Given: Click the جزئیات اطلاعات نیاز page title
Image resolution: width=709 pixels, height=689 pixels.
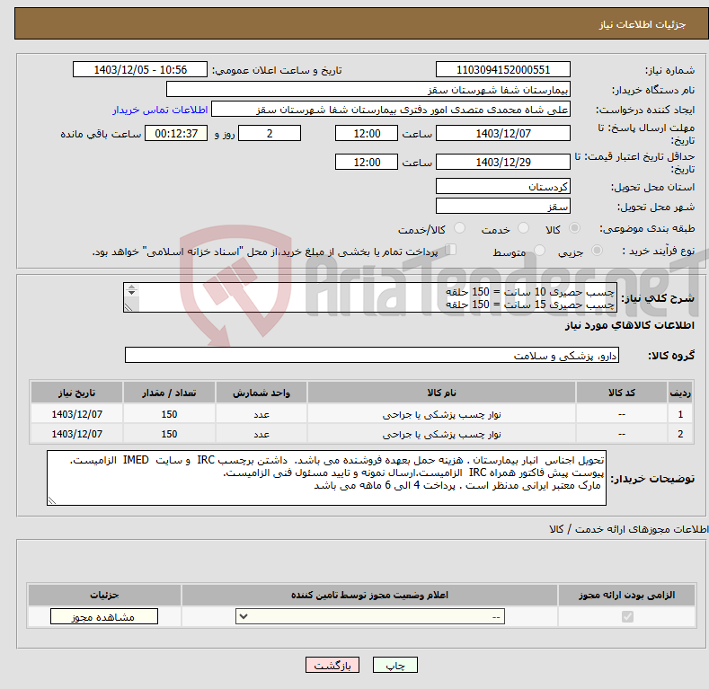Looking at the screenshot, I should point(643,24).
